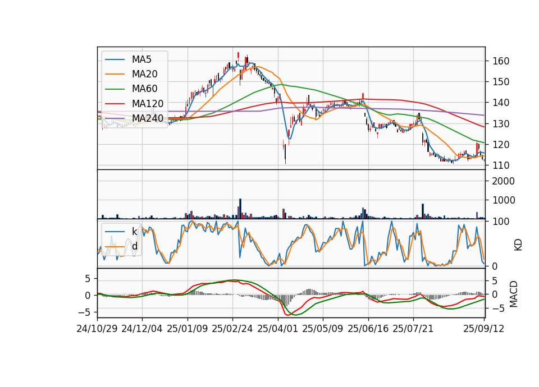Click the MACD left axis label −5
Viewport: 539px width, 387px height.
pos(84,312)
